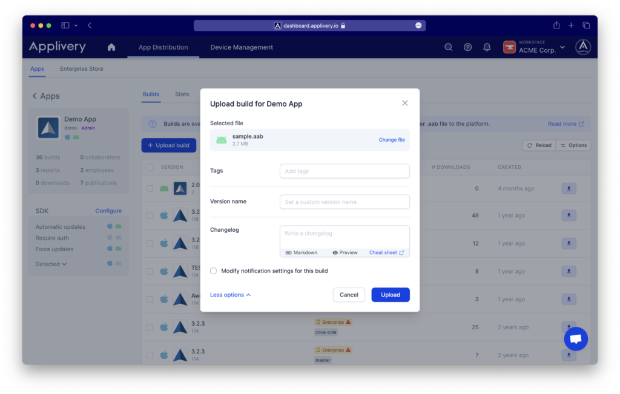Click the Upload build button
Screen dimensions: 620x394
(x=169, y=145)
